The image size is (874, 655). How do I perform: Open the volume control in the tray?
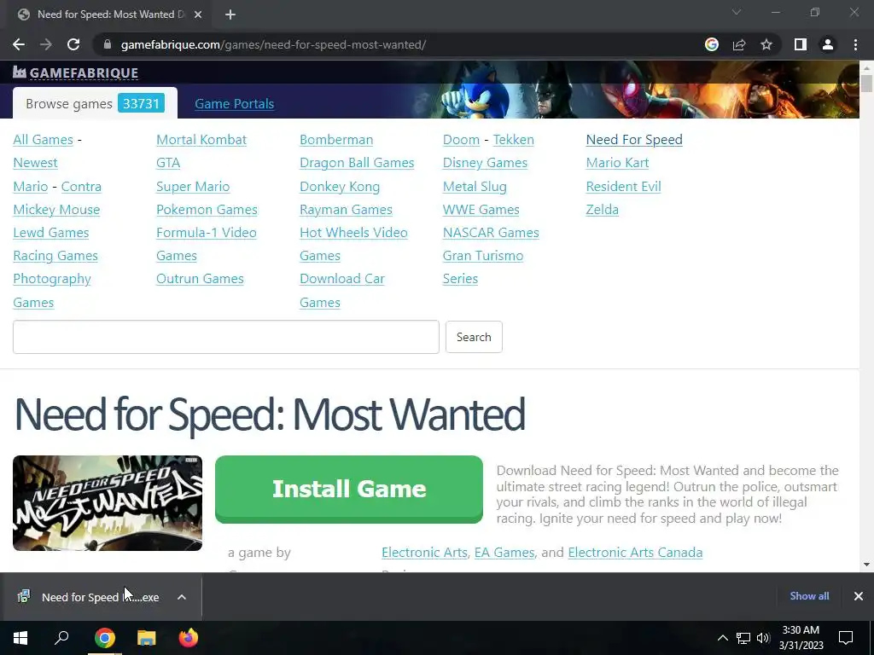click(x=763, y=638)
